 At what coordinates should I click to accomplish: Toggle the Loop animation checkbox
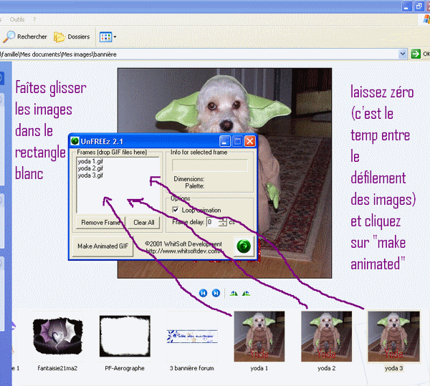pyautogui.click(x=176, y=210)
